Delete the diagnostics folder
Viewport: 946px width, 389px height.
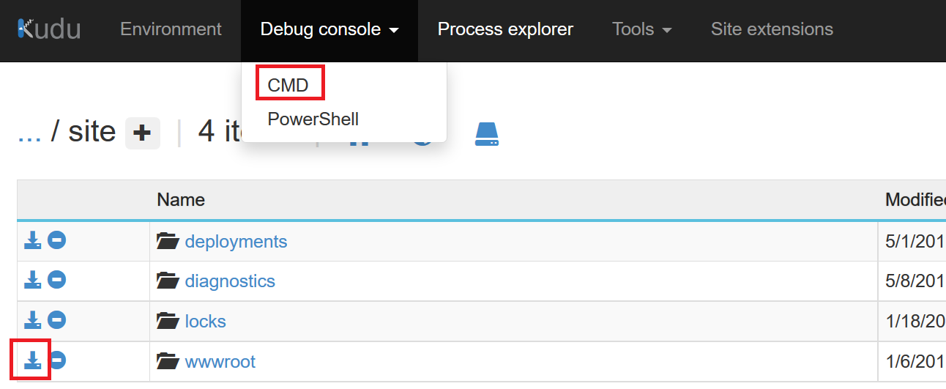[57, 280]
